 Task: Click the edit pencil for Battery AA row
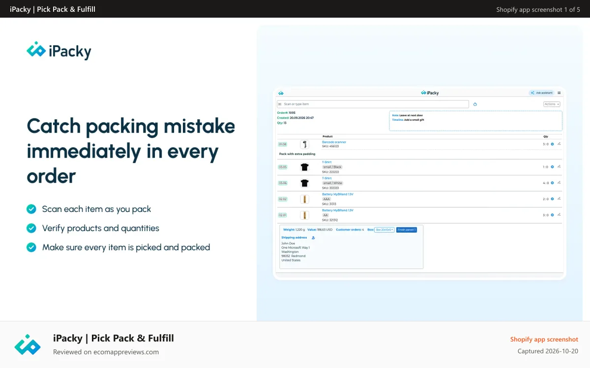(559, 214)
